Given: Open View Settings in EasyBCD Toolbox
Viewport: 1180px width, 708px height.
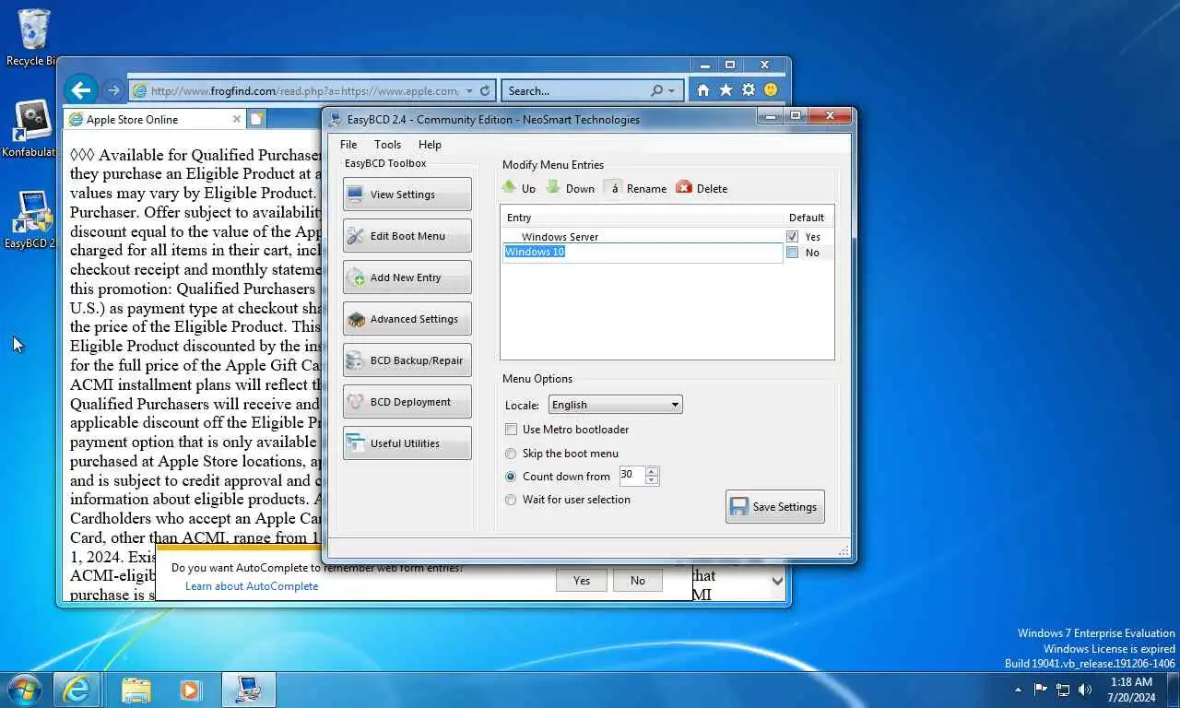Looking at the screenshot, I should coord(407,195).
